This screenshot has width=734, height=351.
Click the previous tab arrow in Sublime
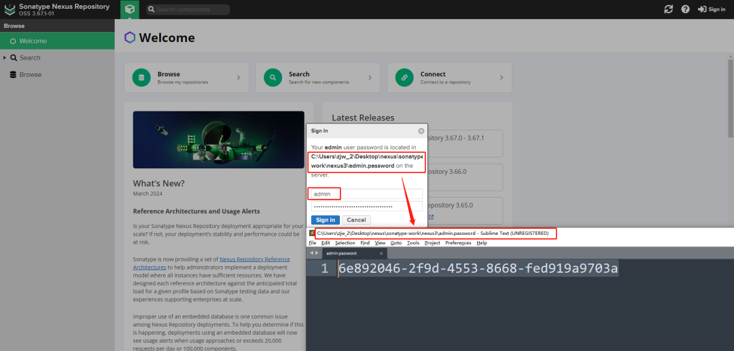[311, 253]
